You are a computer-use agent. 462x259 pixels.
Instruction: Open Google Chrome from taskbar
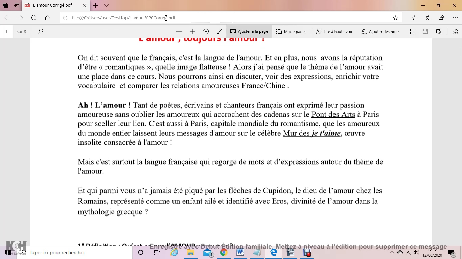click(224, 252)
